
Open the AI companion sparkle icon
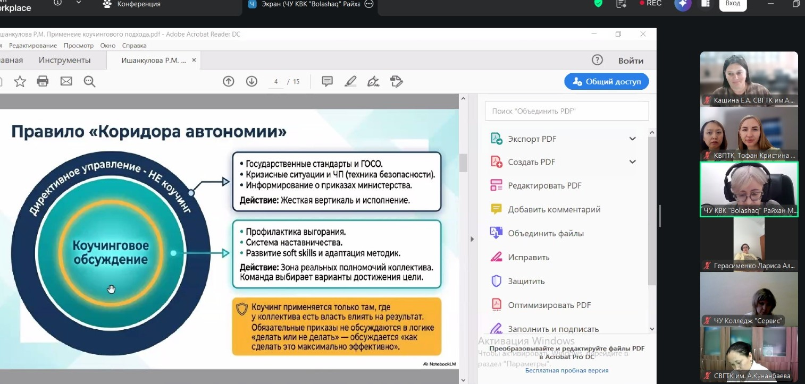click(683, 4)
